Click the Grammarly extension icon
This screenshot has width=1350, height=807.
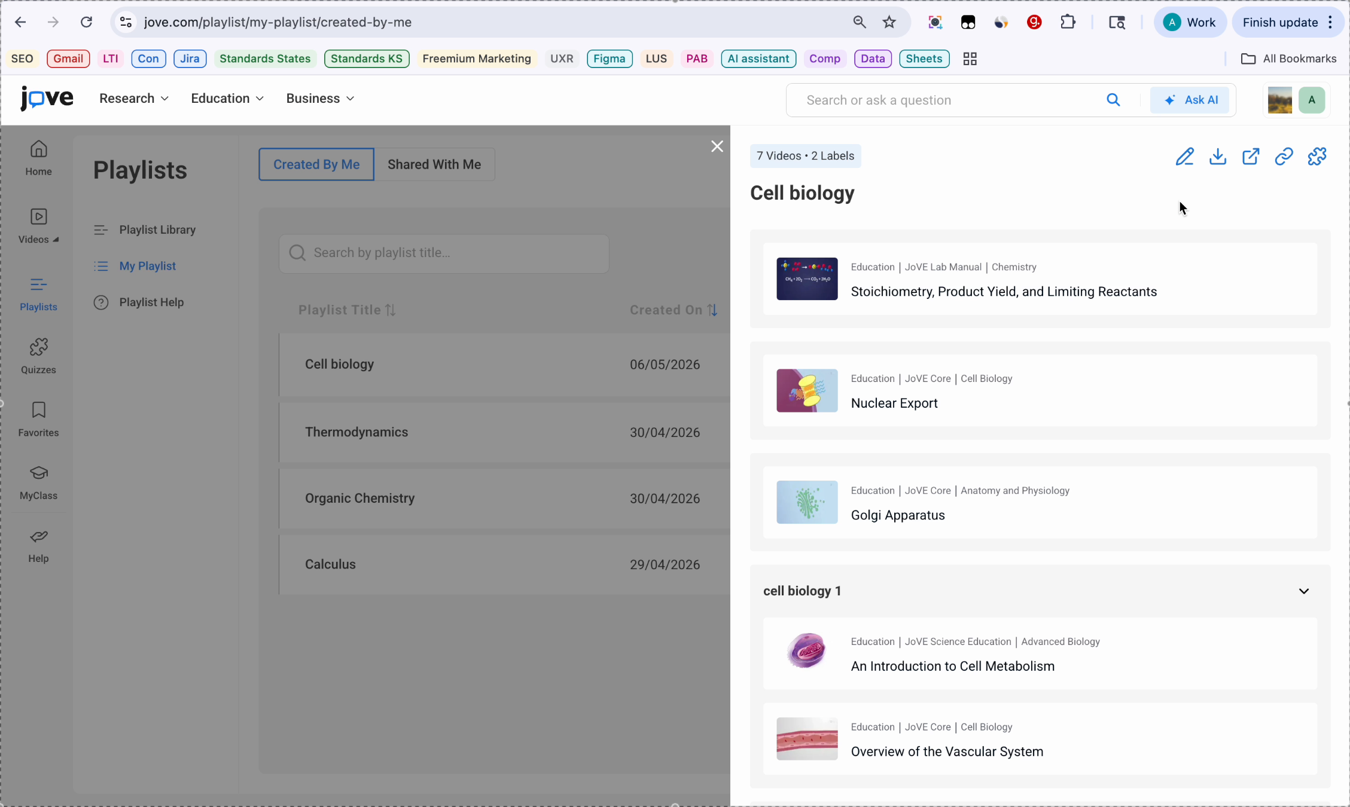[x=1034, y=22]
